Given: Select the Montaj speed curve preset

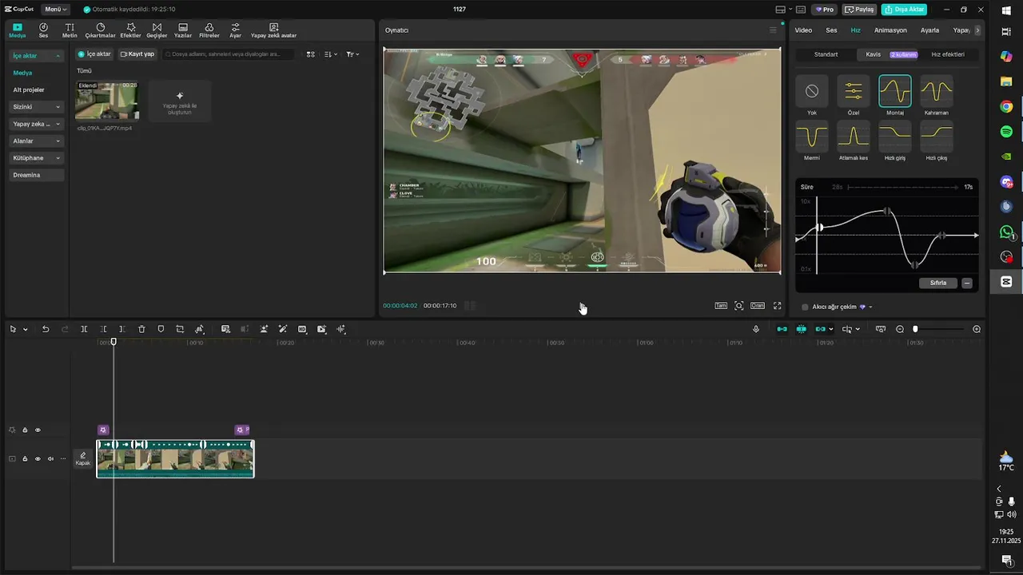Looking at the screenshot, I should point(895,95).
